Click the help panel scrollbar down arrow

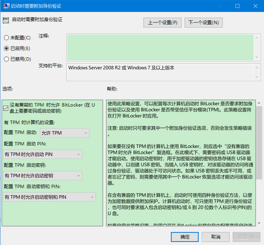click(x=259, y=223)
